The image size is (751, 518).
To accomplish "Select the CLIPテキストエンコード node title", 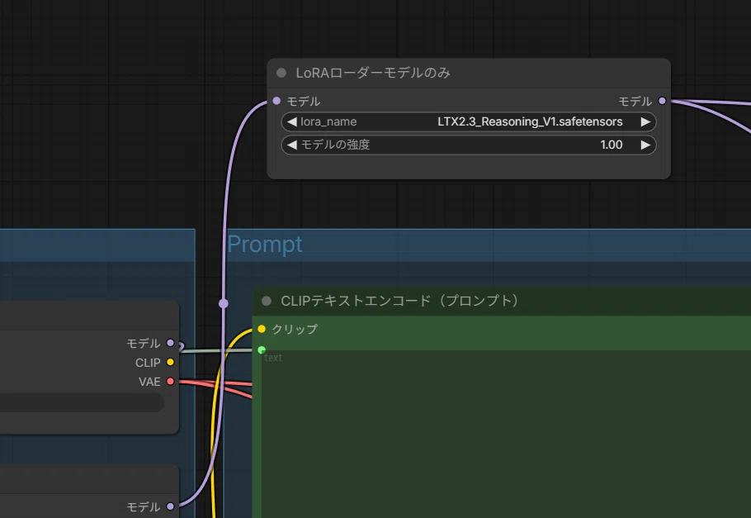I will tap(399, 301).
